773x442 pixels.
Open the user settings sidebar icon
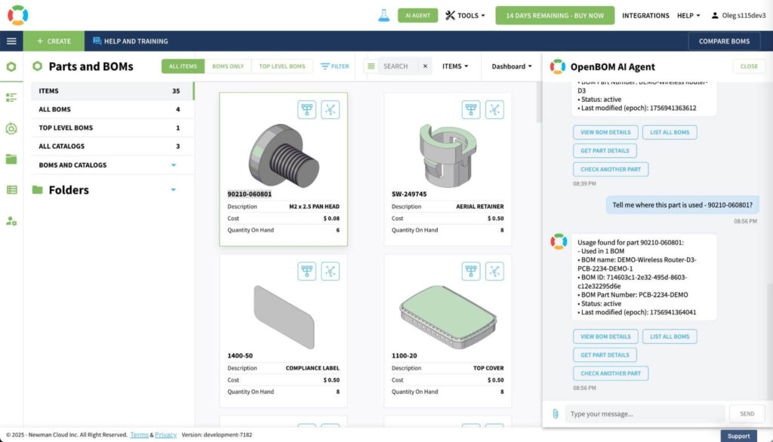click(11, 221)
